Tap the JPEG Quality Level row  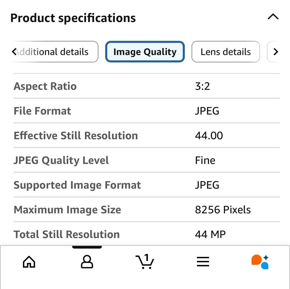(147, 160)
